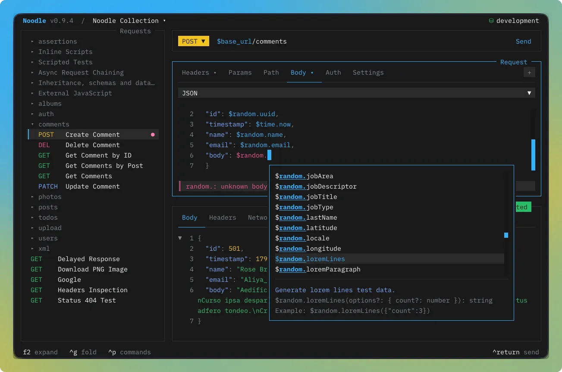
Task: Open the Noodle Collection dropdown
Action: [129, 21]
